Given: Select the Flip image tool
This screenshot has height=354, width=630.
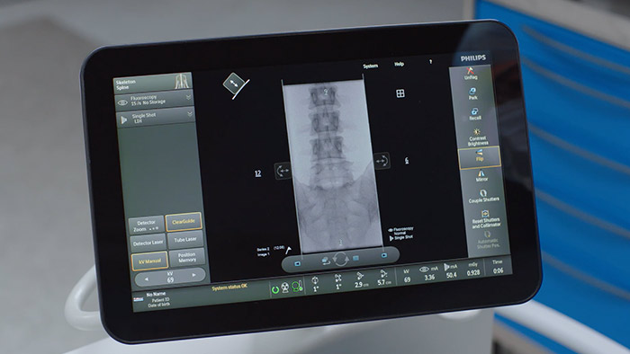Looking at the screenshot, I should pos(479,156).
